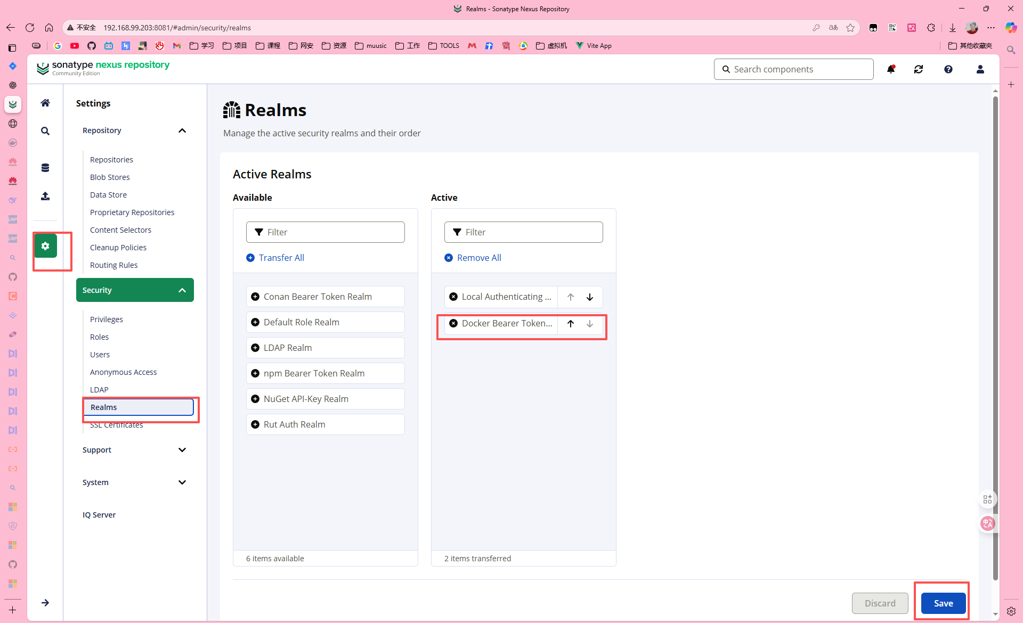Click the refresh icon in header

point(919,69)
